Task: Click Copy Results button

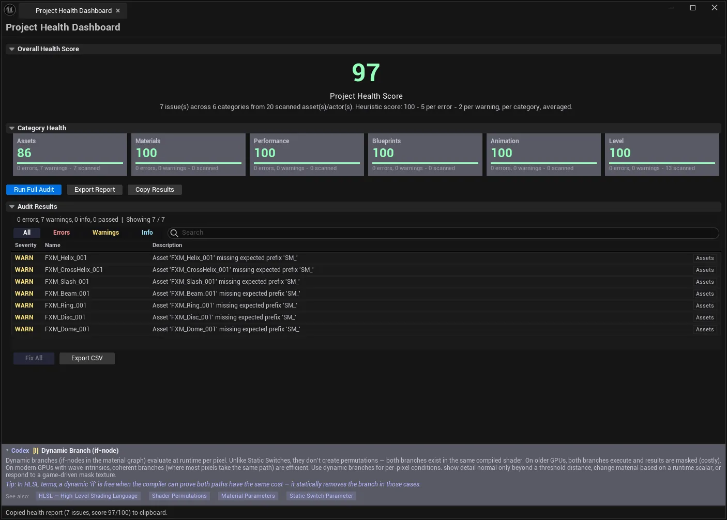Action: (x=155, y=190)
